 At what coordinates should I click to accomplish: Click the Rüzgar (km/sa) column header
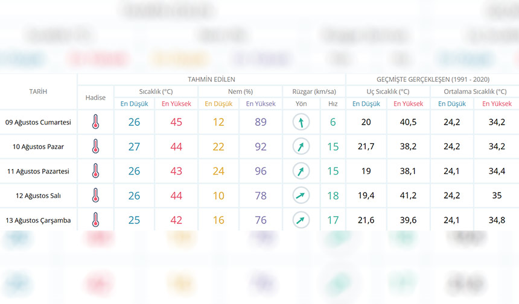click(x=314, y=92)
